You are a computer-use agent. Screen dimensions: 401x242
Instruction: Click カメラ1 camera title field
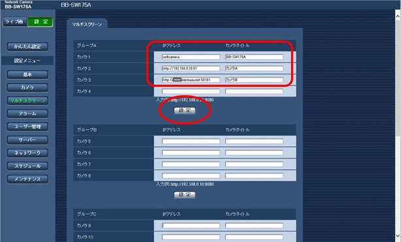tap(254, 57)
